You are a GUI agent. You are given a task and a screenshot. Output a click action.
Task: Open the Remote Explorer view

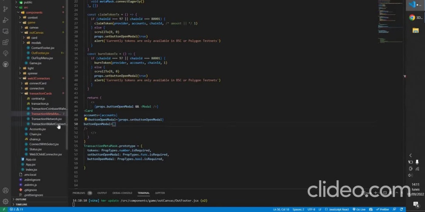click(x=6, y=31)
